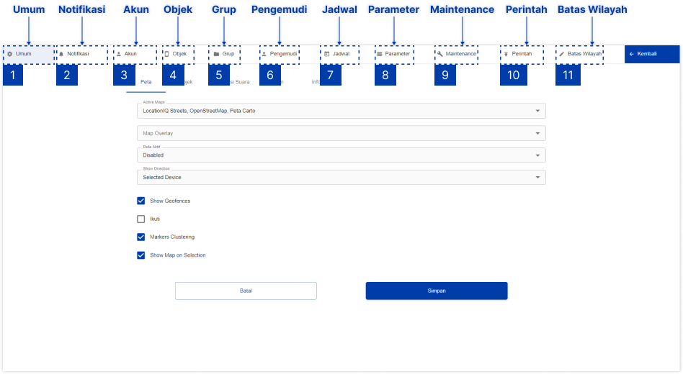Expand the Active Maps dropdown
This screenshot has width=683, height=374.
tap(340, 111)
